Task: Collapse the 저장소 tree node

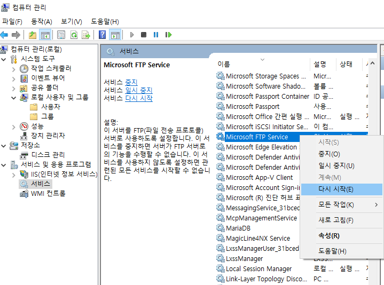Action: pyautogui.click(x=4, y=146)
